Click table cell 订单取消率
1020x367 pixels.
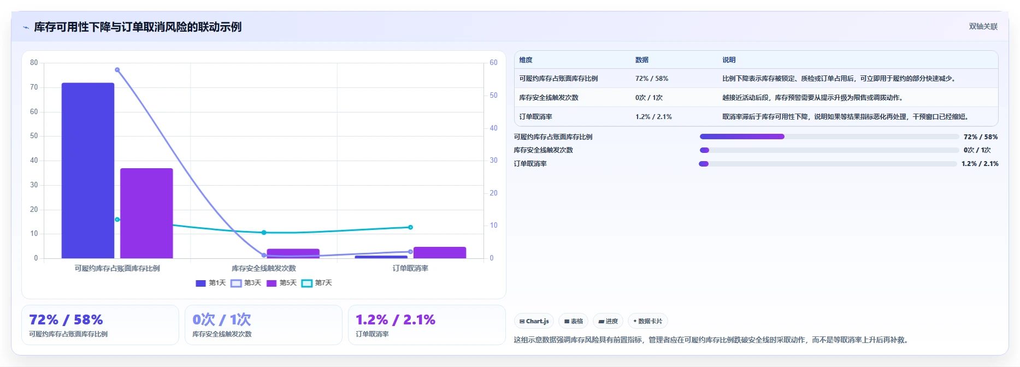pyautogui.click(x=535, y=117)
